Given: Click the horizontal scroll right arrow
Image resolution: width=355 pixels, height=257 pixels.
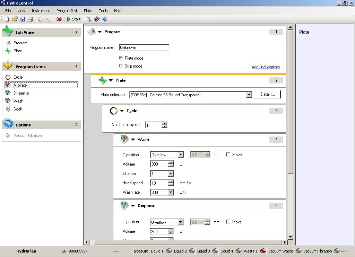Looking at the screenshot, I should coord(285,242).
